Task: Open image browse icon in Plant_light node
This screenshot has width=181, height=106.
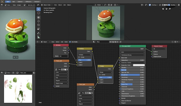Action: [79, 93]
